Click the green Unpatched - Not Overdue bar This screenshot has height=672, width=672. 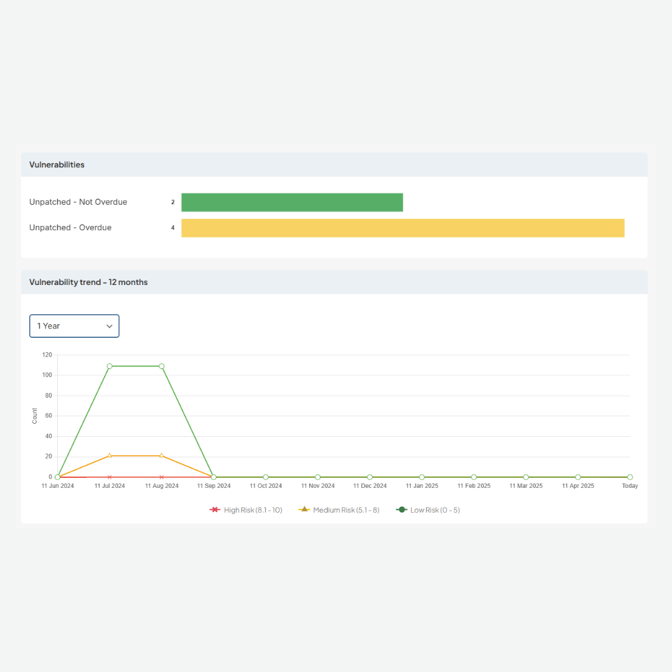click(x=292, y=202)
